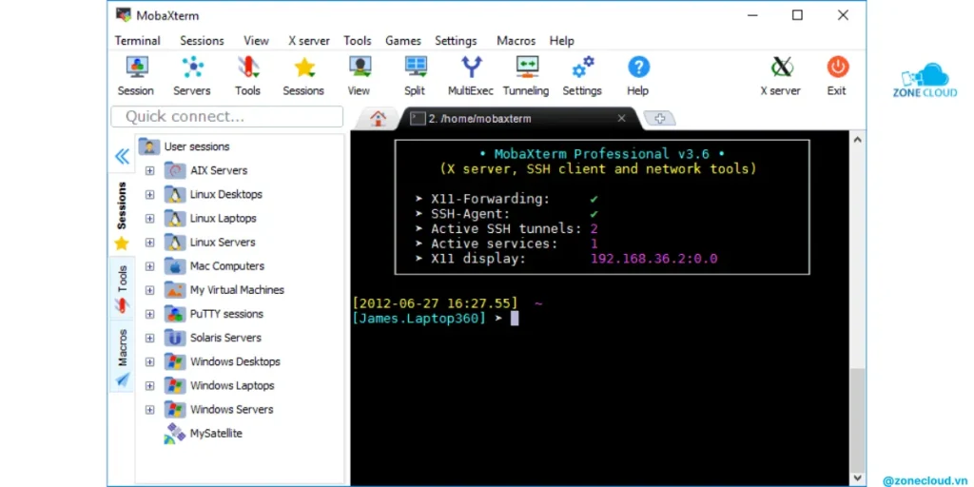Viewport: 974px width, 487px height.
Task: Click the PuTTY sessions folder icon
Action: point(175,314)
